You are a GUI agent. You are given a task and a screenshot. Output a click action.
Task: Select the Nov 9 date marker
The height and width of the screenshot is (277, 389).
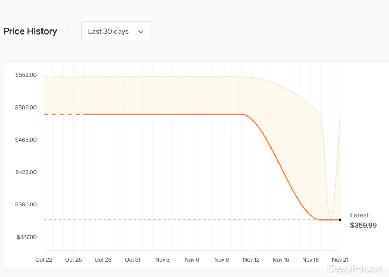point(222,260)
